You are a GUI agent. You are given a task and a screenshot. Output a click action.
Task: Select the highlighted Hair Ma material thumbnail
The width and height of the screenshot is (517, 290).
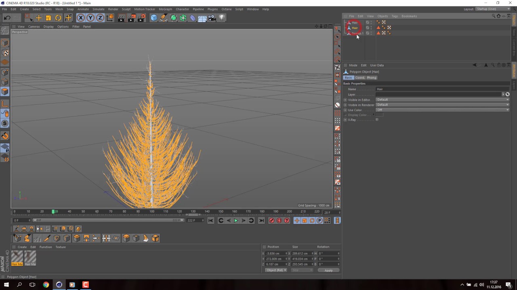click(x=17, y=258)
